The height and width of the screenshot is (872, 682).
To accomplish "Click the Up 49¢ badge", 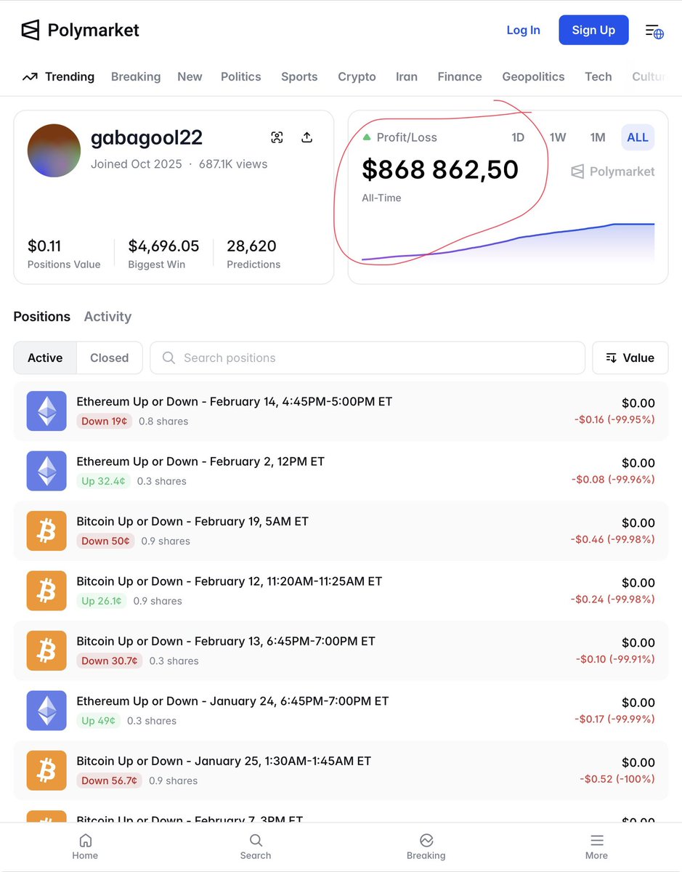I will 99,721.
